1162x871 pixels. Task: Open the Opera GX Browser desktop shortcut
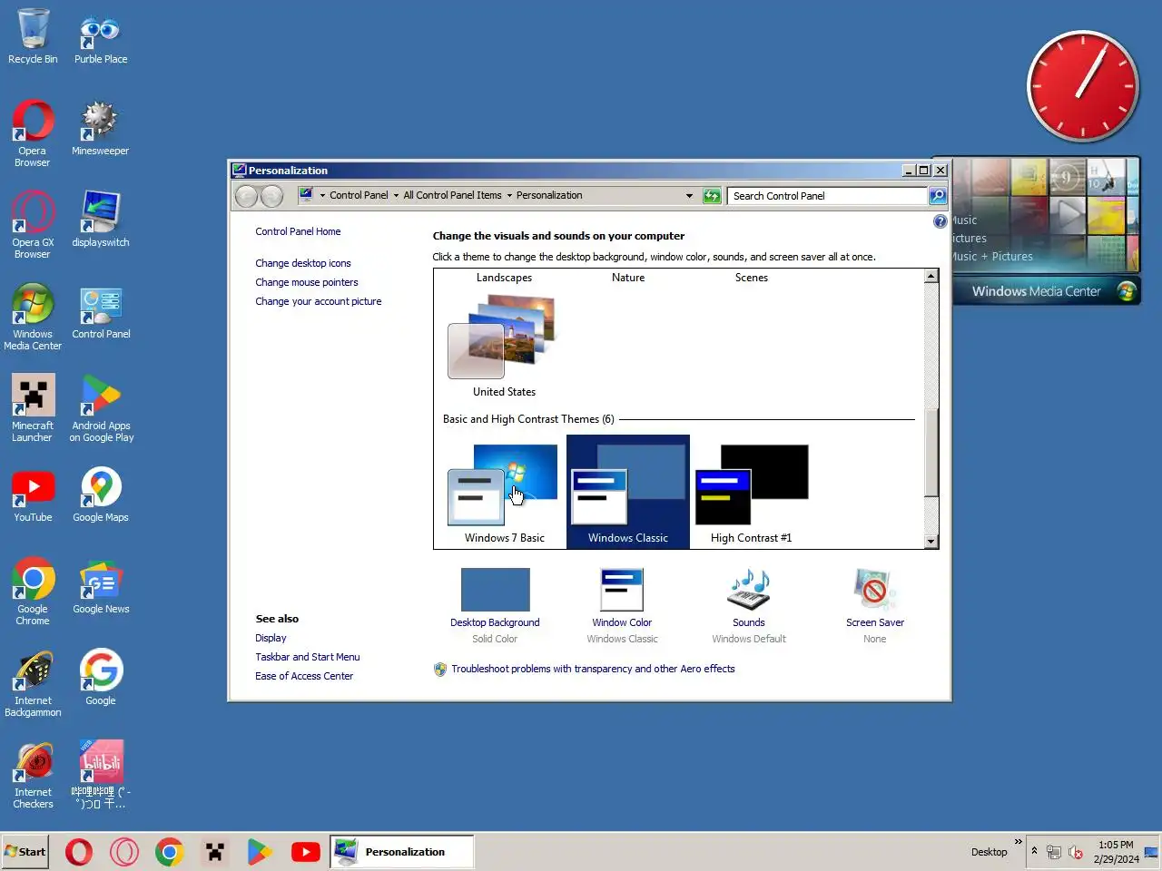[33, 224]
